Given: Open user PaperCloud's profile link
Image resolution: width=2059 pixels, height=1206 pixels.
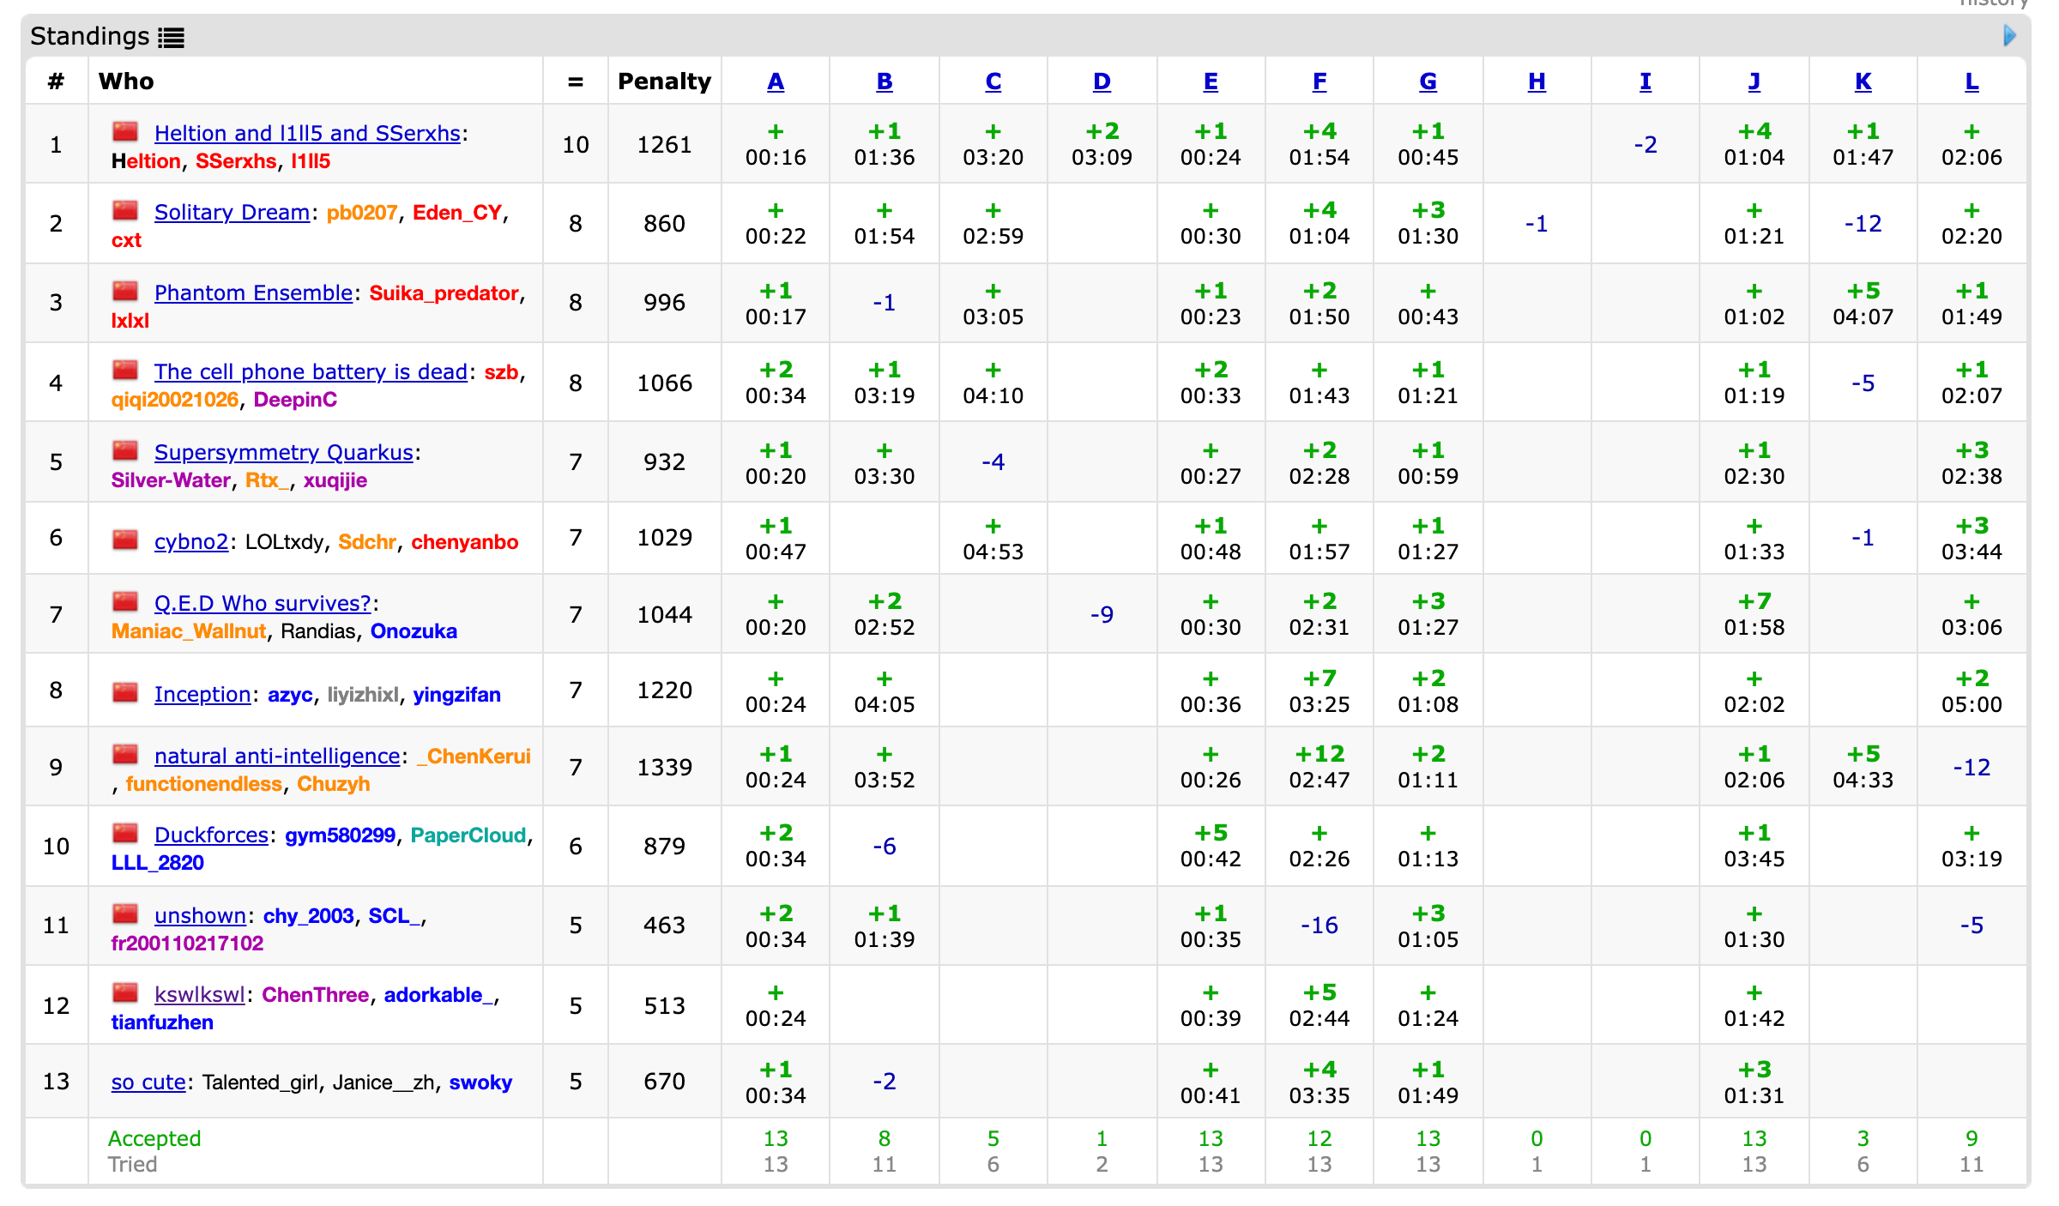Looking at the screenshot, I should [468, 835].
